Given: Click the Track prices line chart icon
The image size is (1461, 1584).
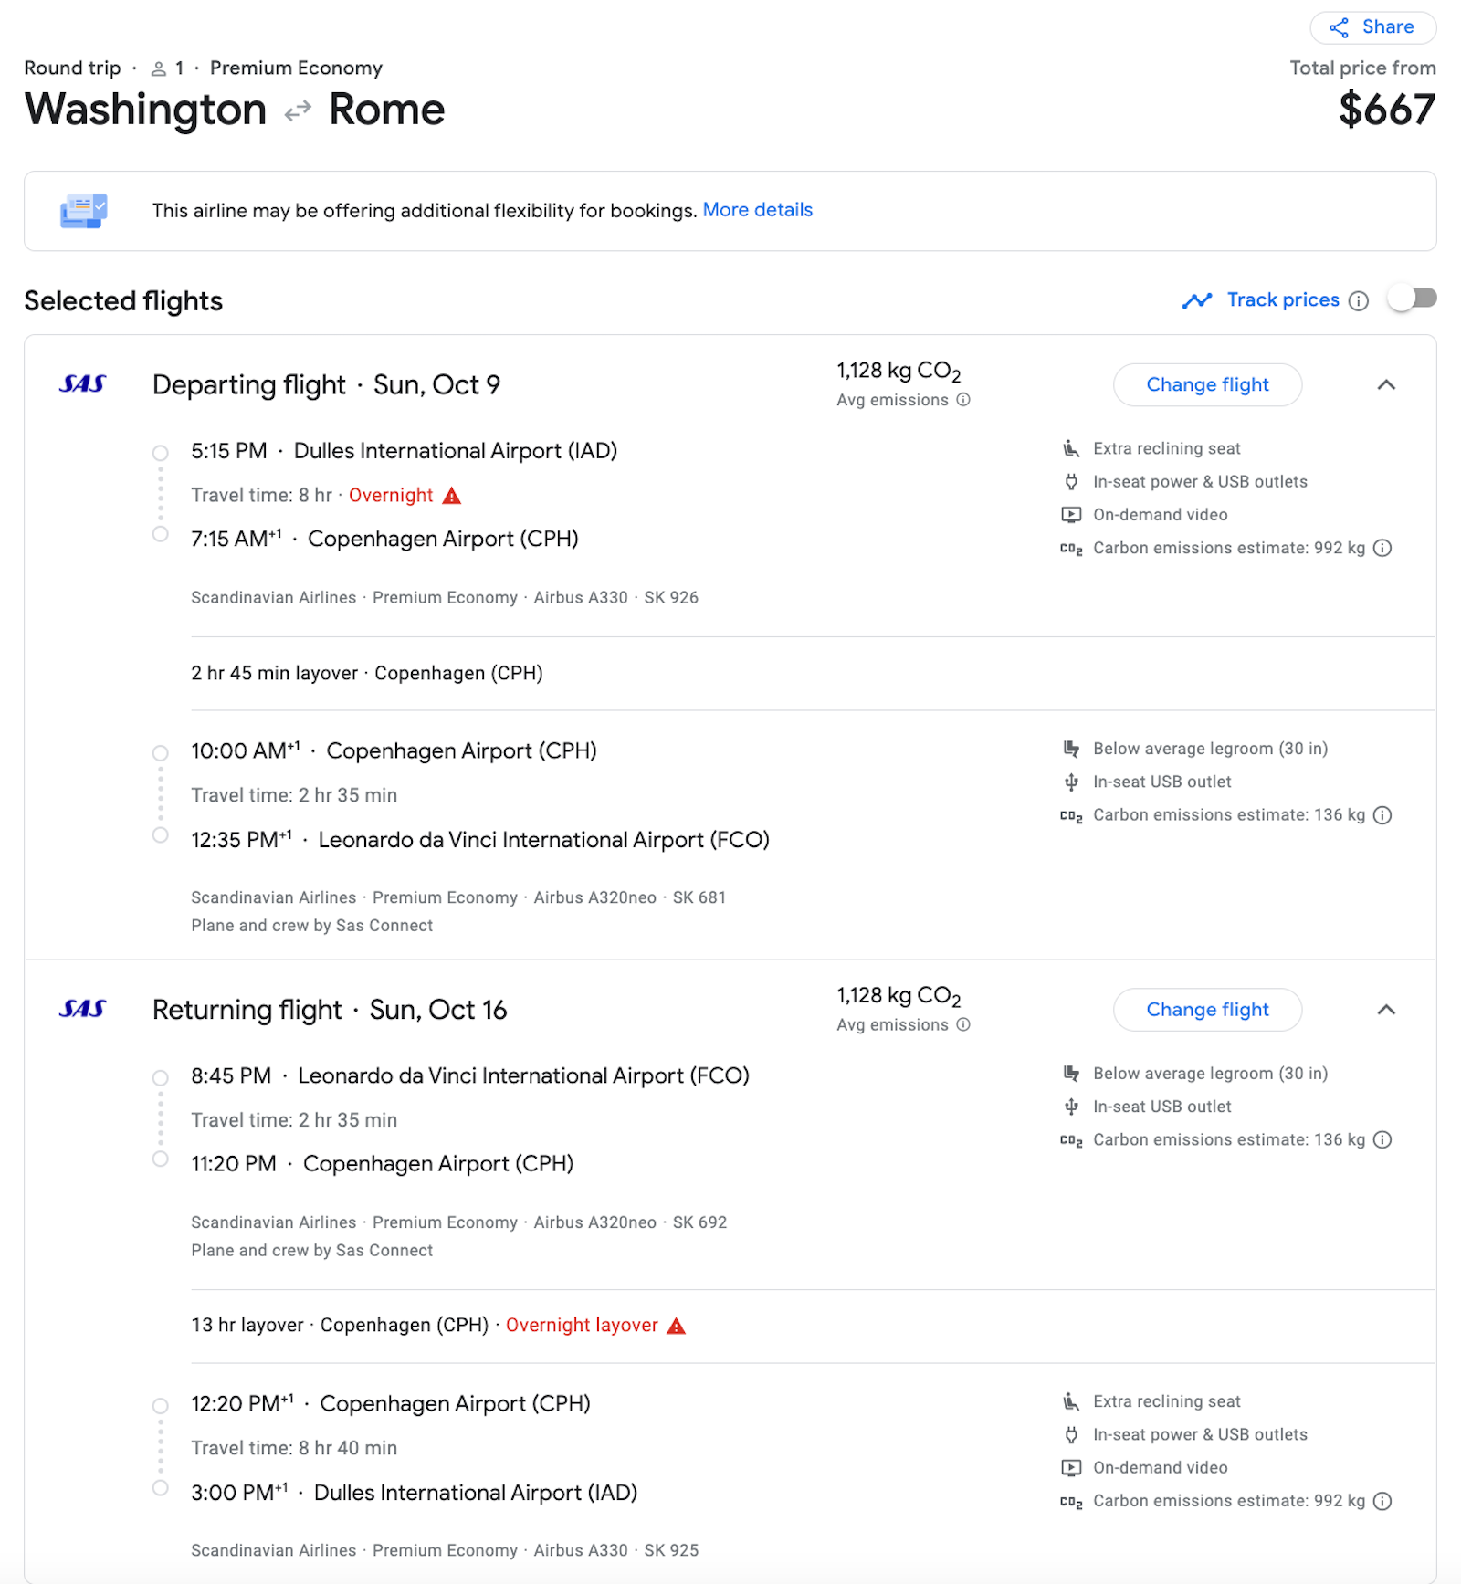Looking at the screenshot, I should pyautogui.click(x=1197, y=300).
